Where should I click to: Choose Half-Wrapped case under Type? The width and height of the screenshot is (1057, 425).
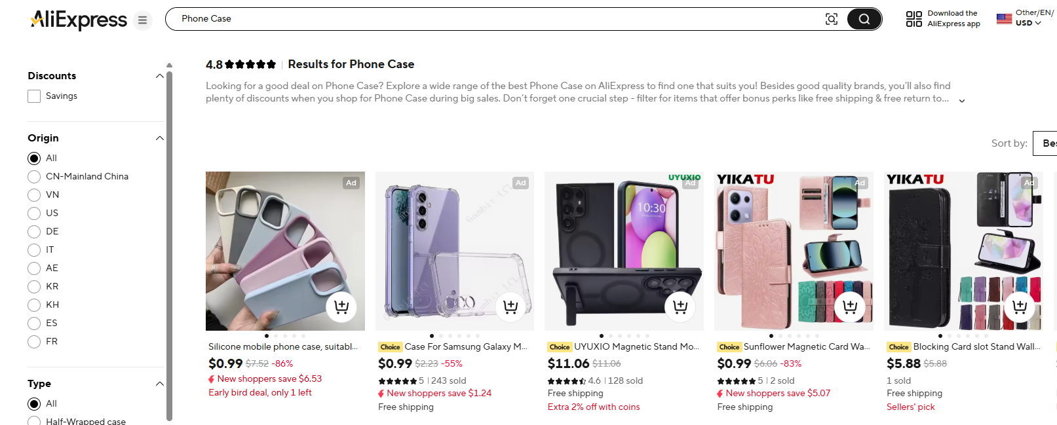(33, 421)
